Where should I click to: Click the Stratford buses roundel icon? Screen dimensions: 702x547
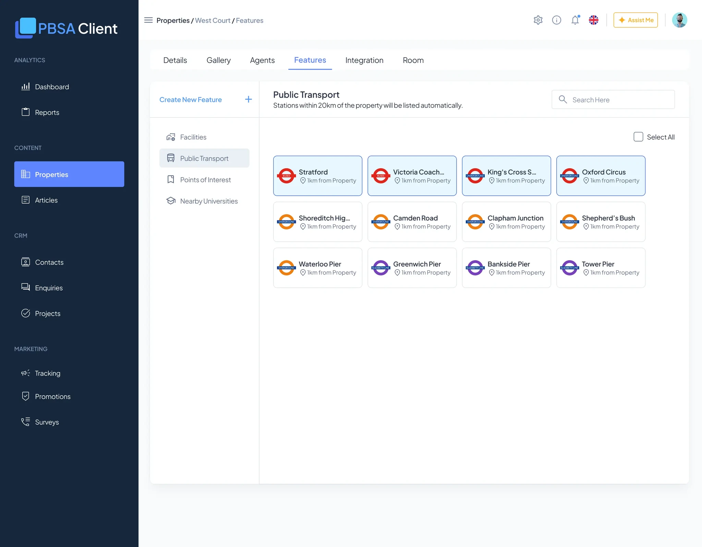[286, 176]
